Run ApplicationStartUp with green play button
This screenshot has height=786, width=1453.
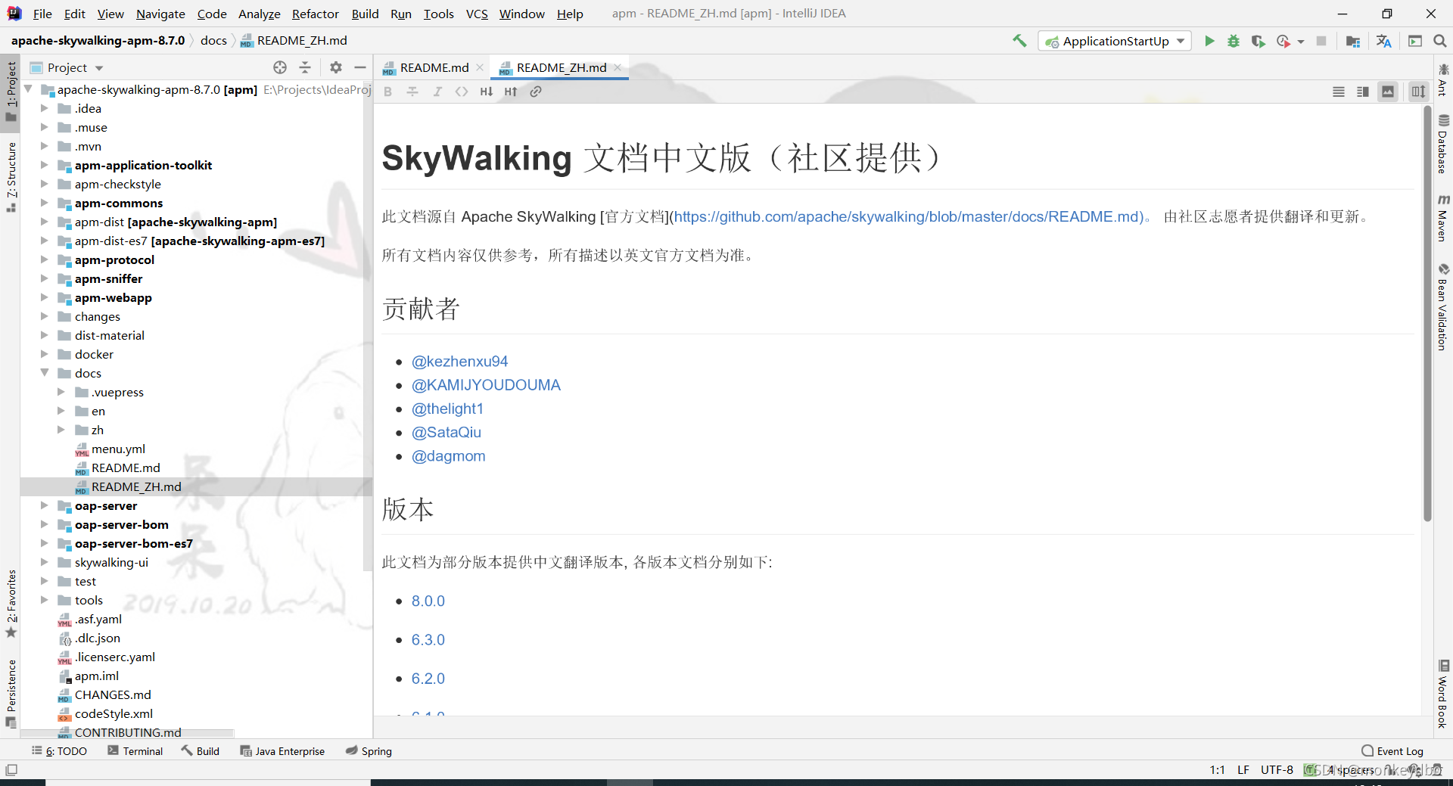click(1209, 41)
